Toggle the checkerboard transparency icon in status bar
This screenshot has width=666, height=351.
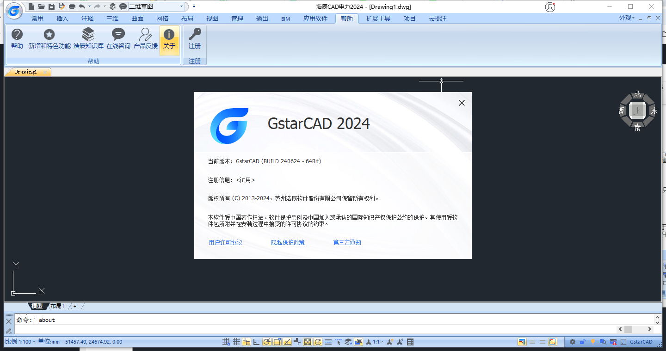tap(308, 342)
